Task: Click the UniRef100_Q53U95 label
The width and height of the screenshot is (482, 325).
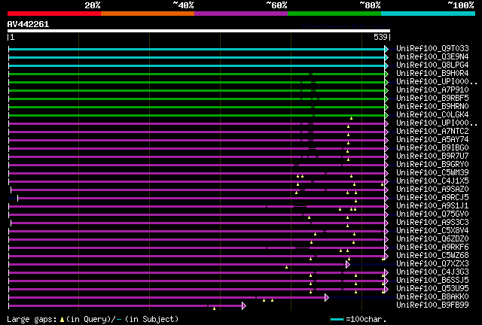Action: pos(432,289)
